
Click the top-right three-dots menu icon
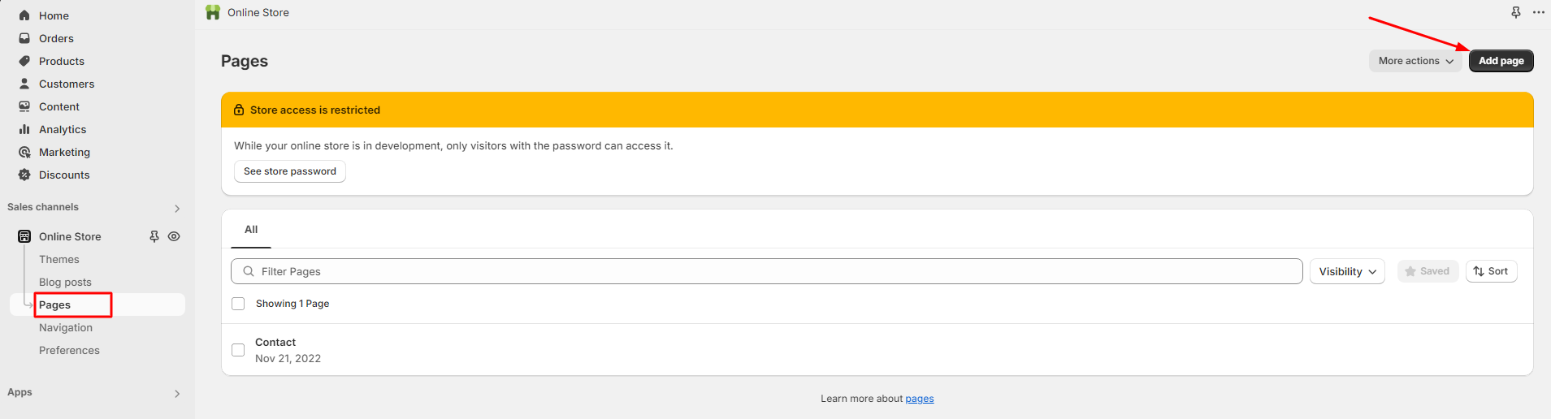click(x=1538, y=12)
